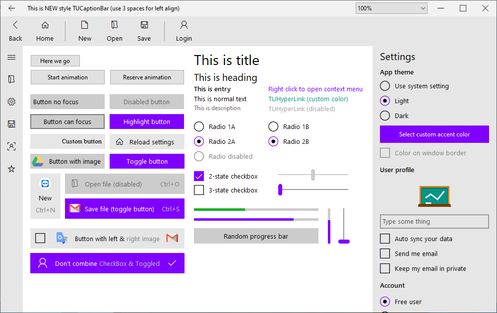Click Button with left & right image
The width and height of the screenshot is (497, 313).
pyautogui.click(x=108, y=238)
